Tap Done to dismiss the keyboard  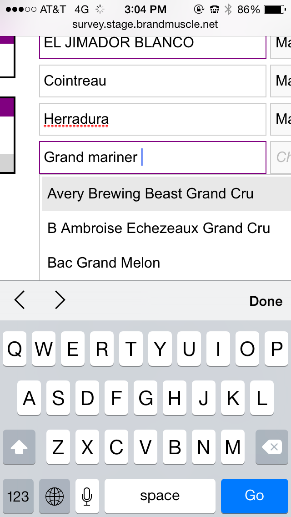point(266,301)
